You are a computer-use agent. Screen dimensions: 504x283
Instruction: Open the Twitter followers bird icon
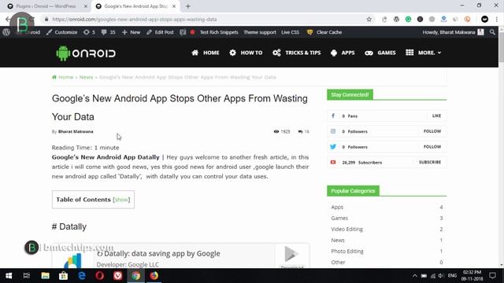point(333,147)
